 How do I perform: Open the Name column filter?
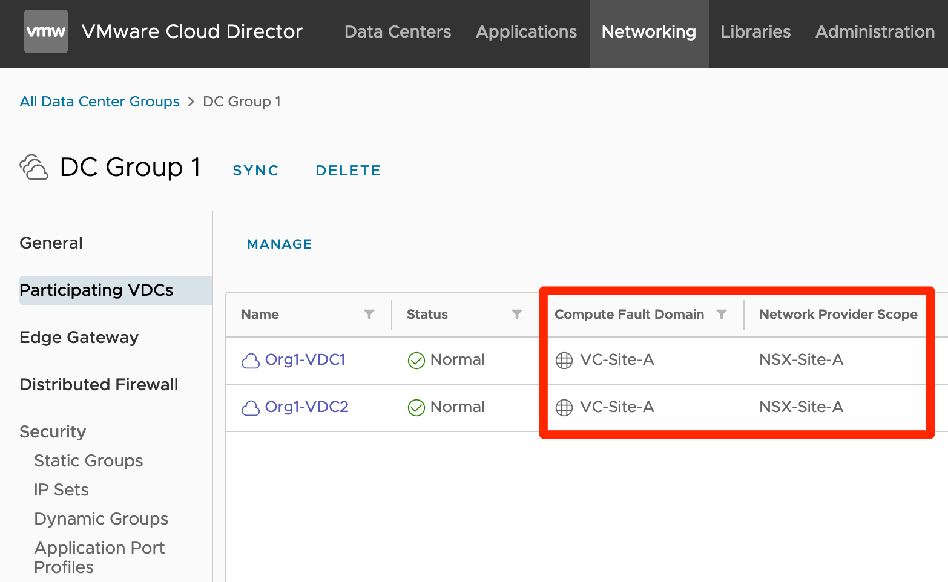coord(369,314)
